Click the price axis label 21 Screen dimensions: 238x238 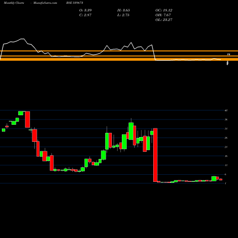pyautogui.click(x=226, y=147)
